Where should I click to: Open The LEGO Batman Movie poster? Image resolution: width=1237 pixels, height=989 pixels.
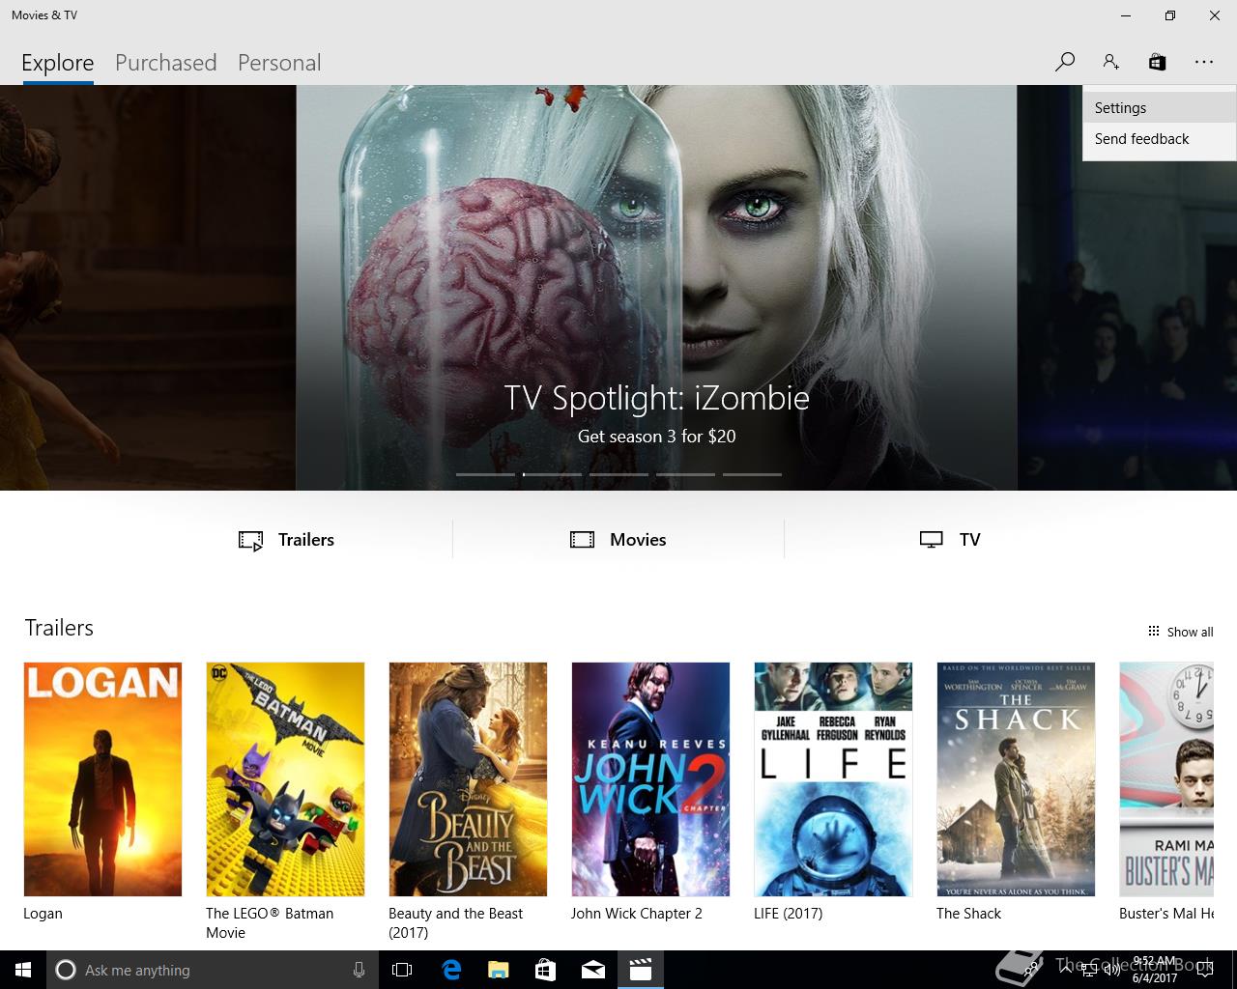pyautogui.click(x=285, y=779)
